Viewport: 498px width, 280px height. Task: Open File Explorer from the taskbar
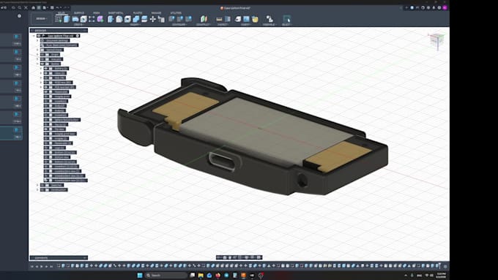(201, 275)
